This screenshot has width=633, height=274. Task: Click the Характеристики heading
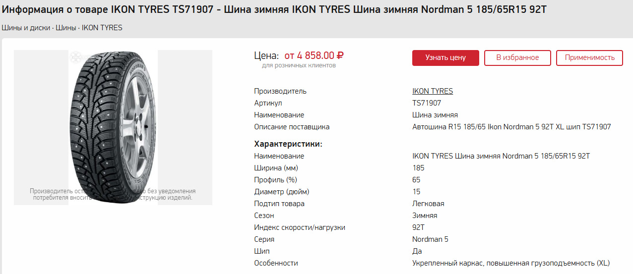coord(288,144)
